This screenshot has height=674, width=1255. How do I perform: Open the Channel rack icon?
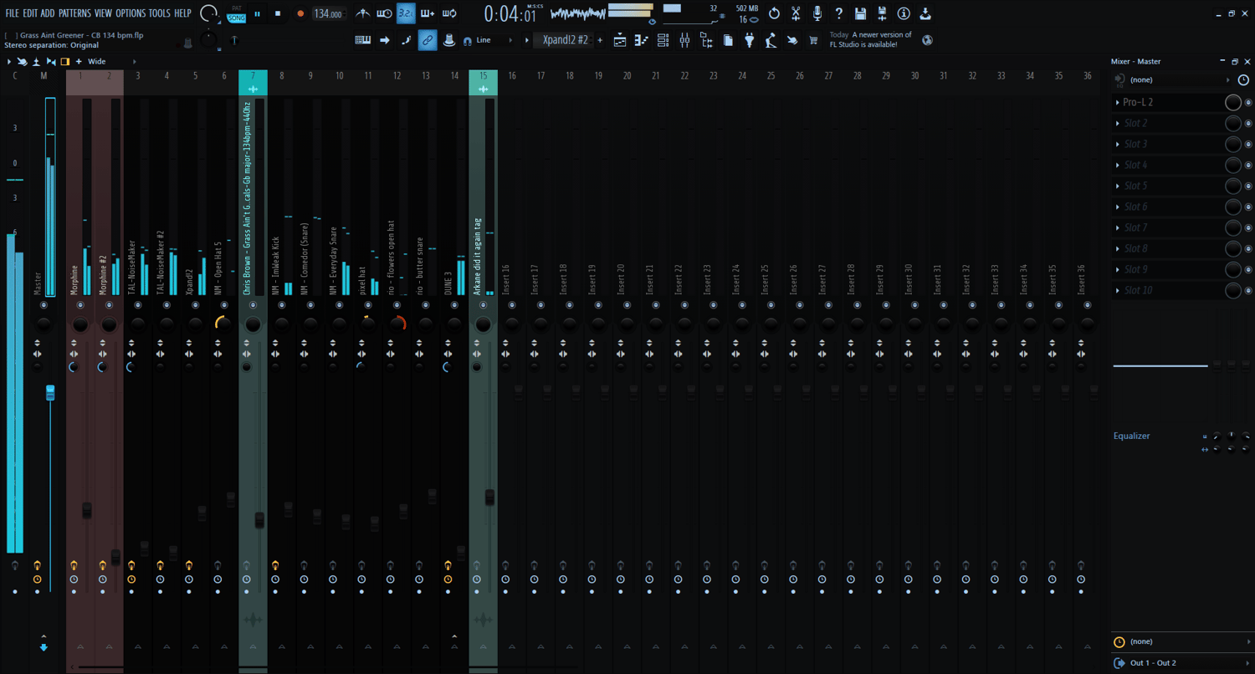pyautogui.click(x=663, y=39)
